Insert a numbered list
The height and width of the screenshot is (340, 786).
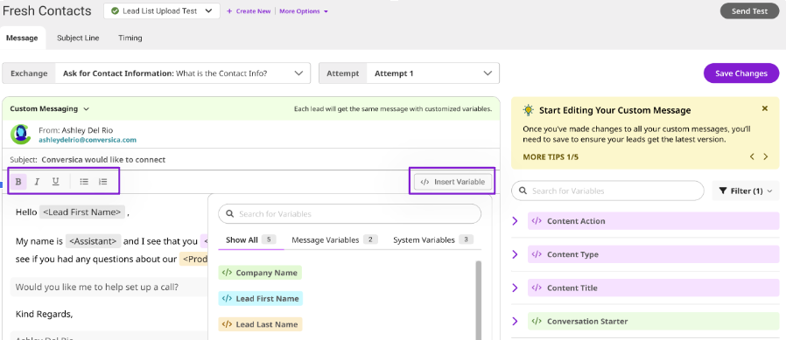pos(102,182)
